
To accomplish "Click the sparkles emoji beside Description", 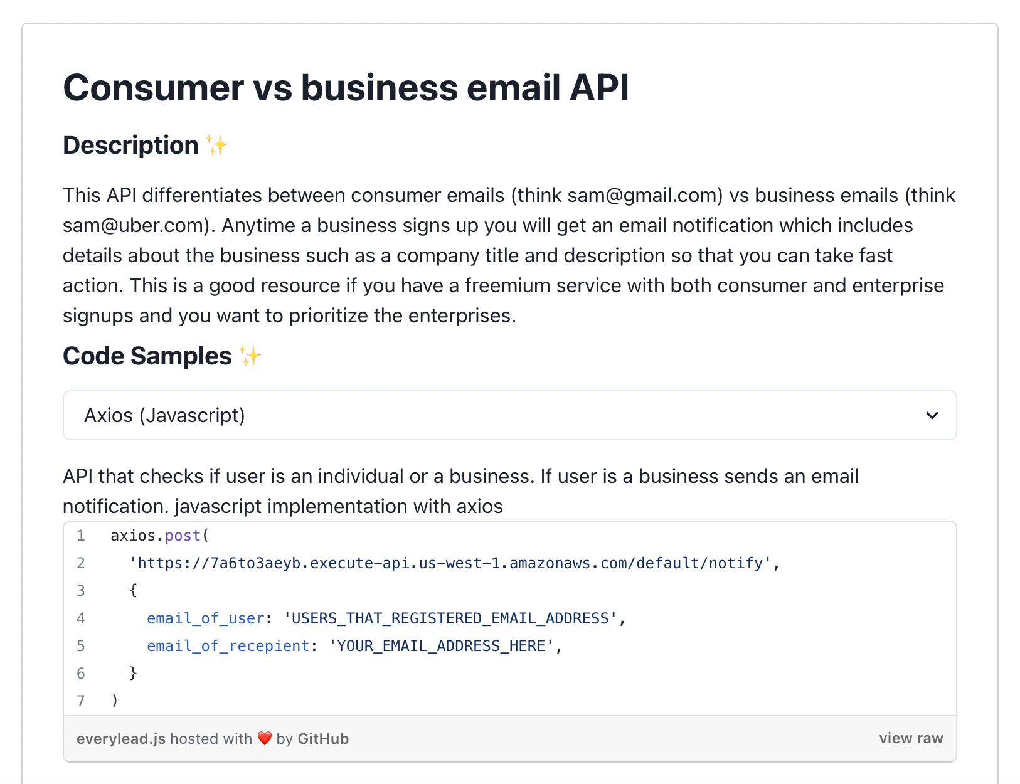I will click(x=216, y=145).
